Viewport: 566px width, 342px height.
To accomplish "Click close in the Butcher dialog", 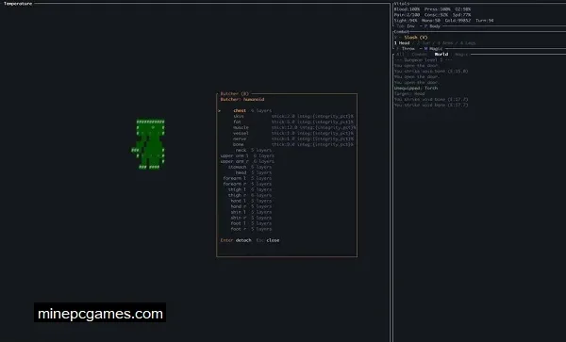I will (273, 240).
